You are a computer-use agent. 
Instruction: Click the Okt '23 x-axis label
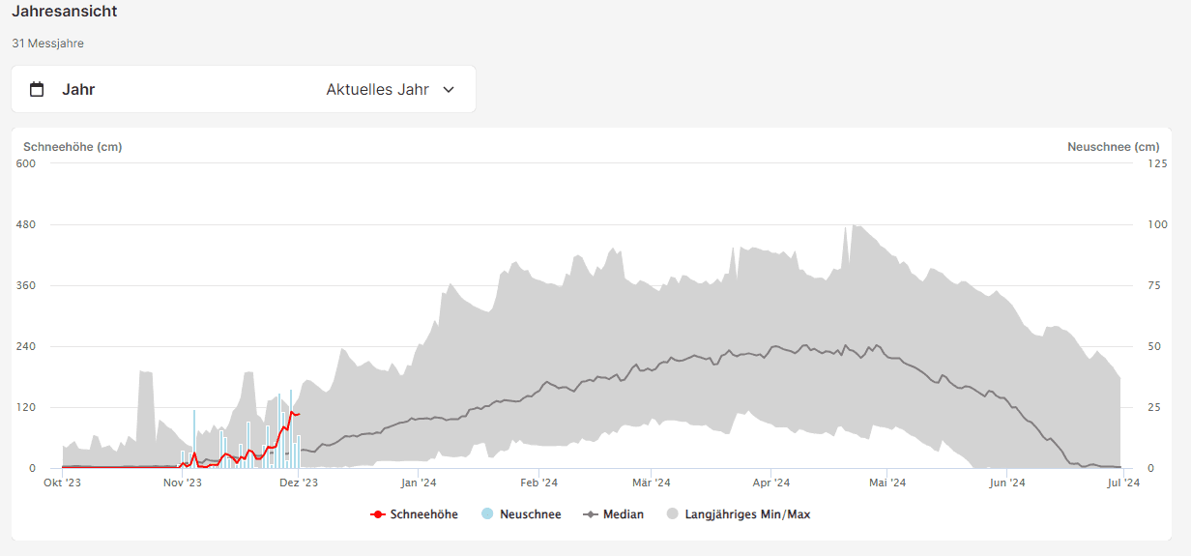[63, 483]
